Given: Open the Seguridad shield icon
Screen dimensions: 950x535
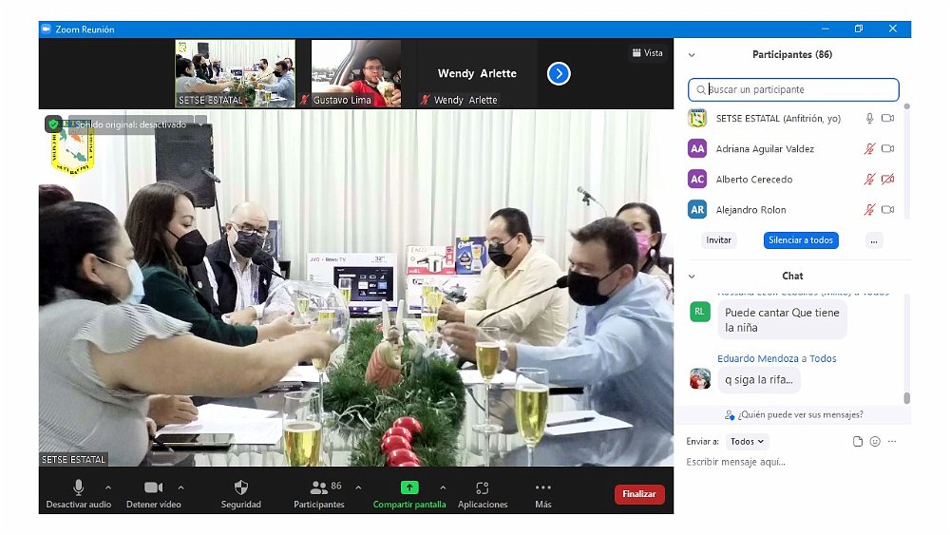Looking at the screenshot, I should tap(240, 487).
